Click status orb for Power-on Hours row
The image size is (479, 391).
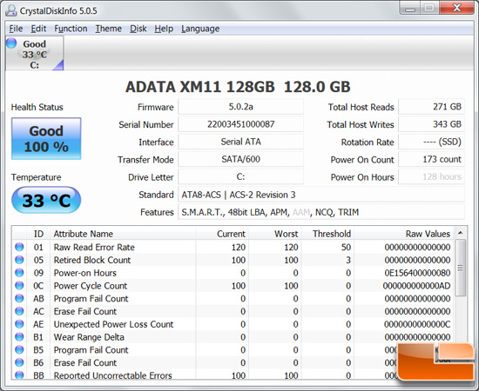(x=19, y=273)
